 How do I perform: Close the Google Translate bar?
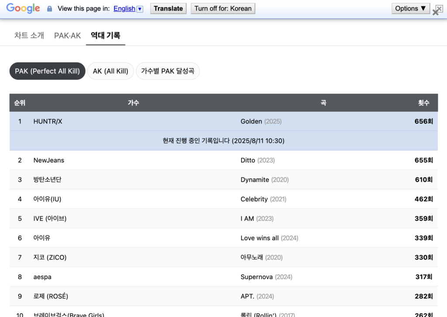click(437, 10)
